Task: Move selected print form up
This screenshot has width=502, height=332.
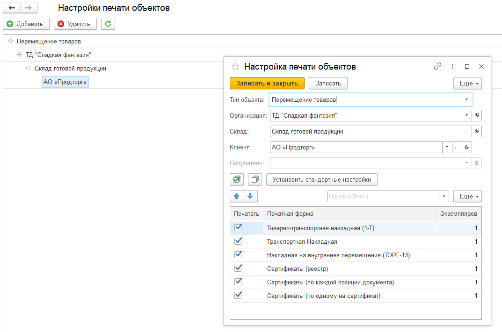Action: (x=237, y=196)
